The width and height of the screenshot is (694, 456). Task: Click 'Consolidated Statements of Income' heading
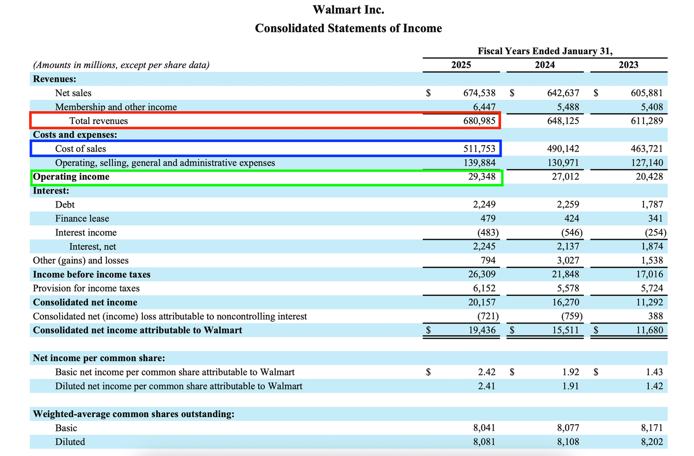348,28
